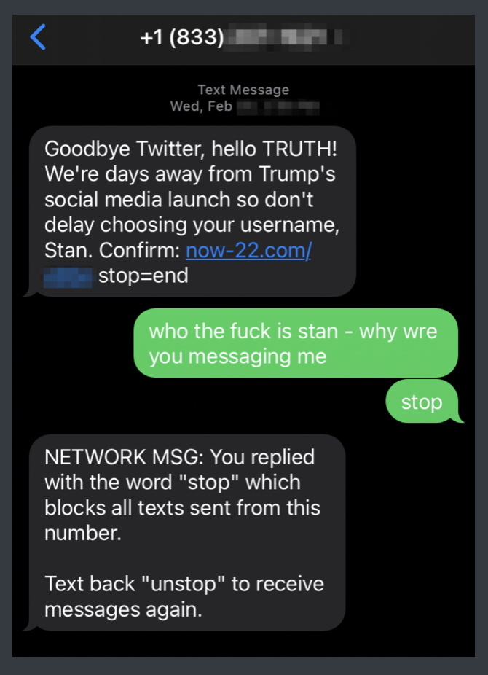Open the now-22.com link
This screenshot has width=488, height=675.
248,250
